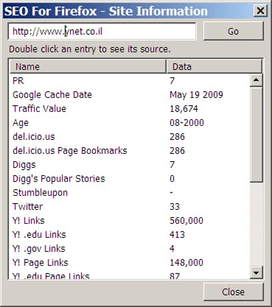
Task: Click the Go button
Action: point(233,31)
